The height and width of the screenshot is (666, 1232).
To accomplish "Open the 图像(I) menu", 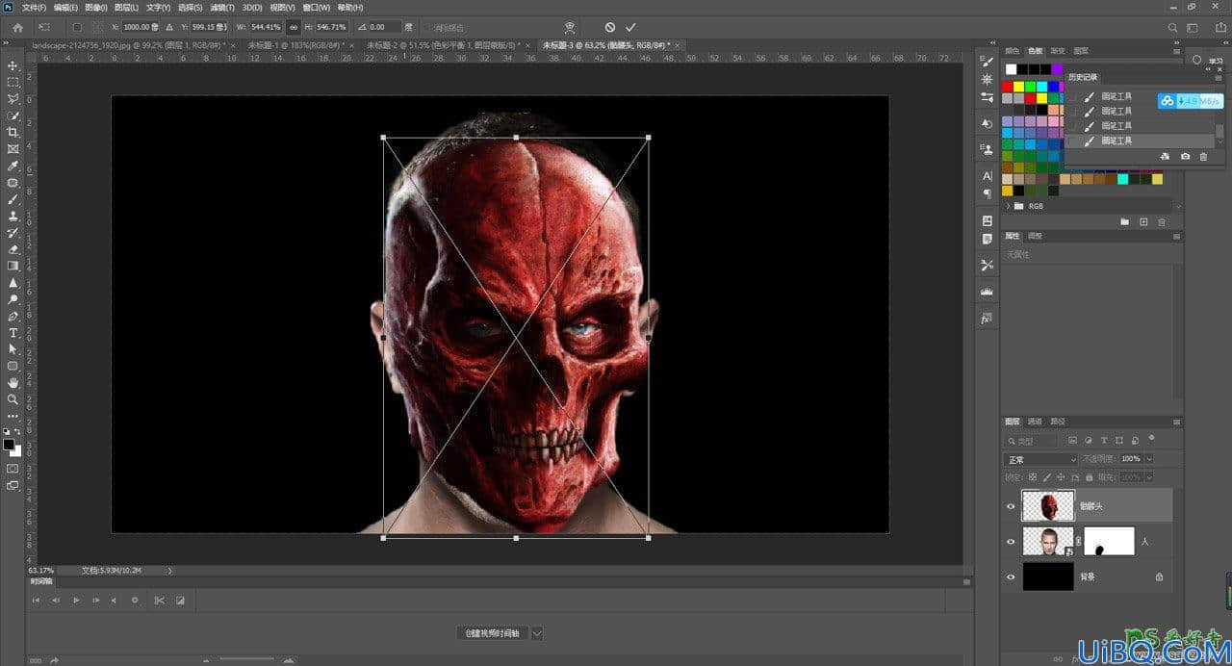I will [x=95, y=8].
